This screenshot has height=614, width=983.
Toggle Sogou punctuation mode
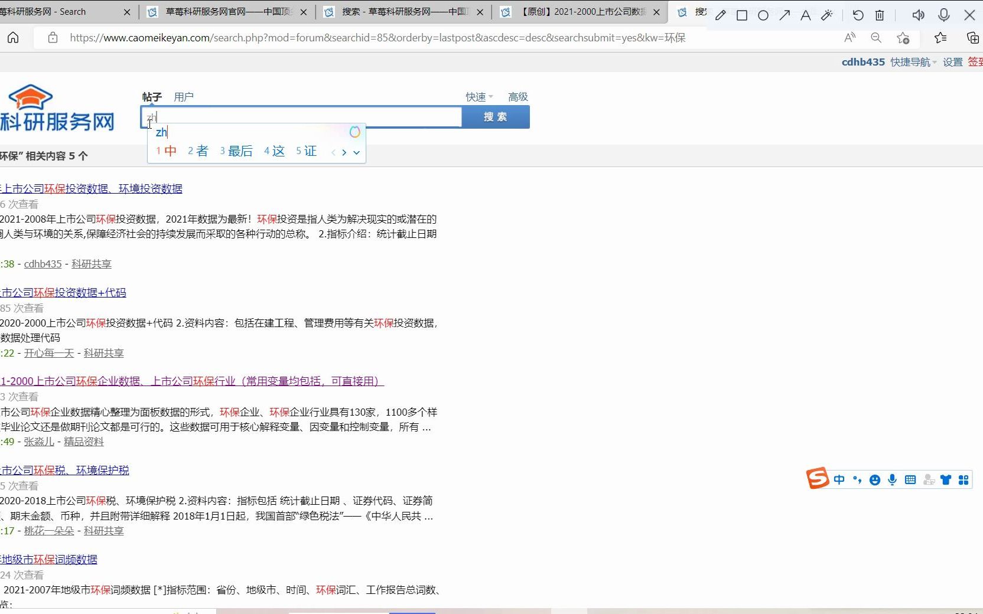click(x=857, y=480)
